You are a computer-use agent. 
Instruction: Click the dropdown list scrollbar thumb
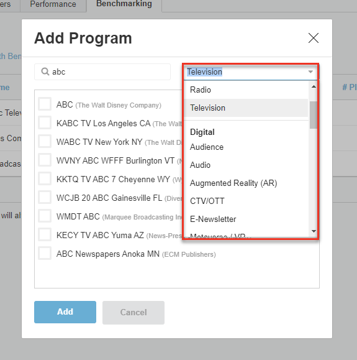(314, 115)
